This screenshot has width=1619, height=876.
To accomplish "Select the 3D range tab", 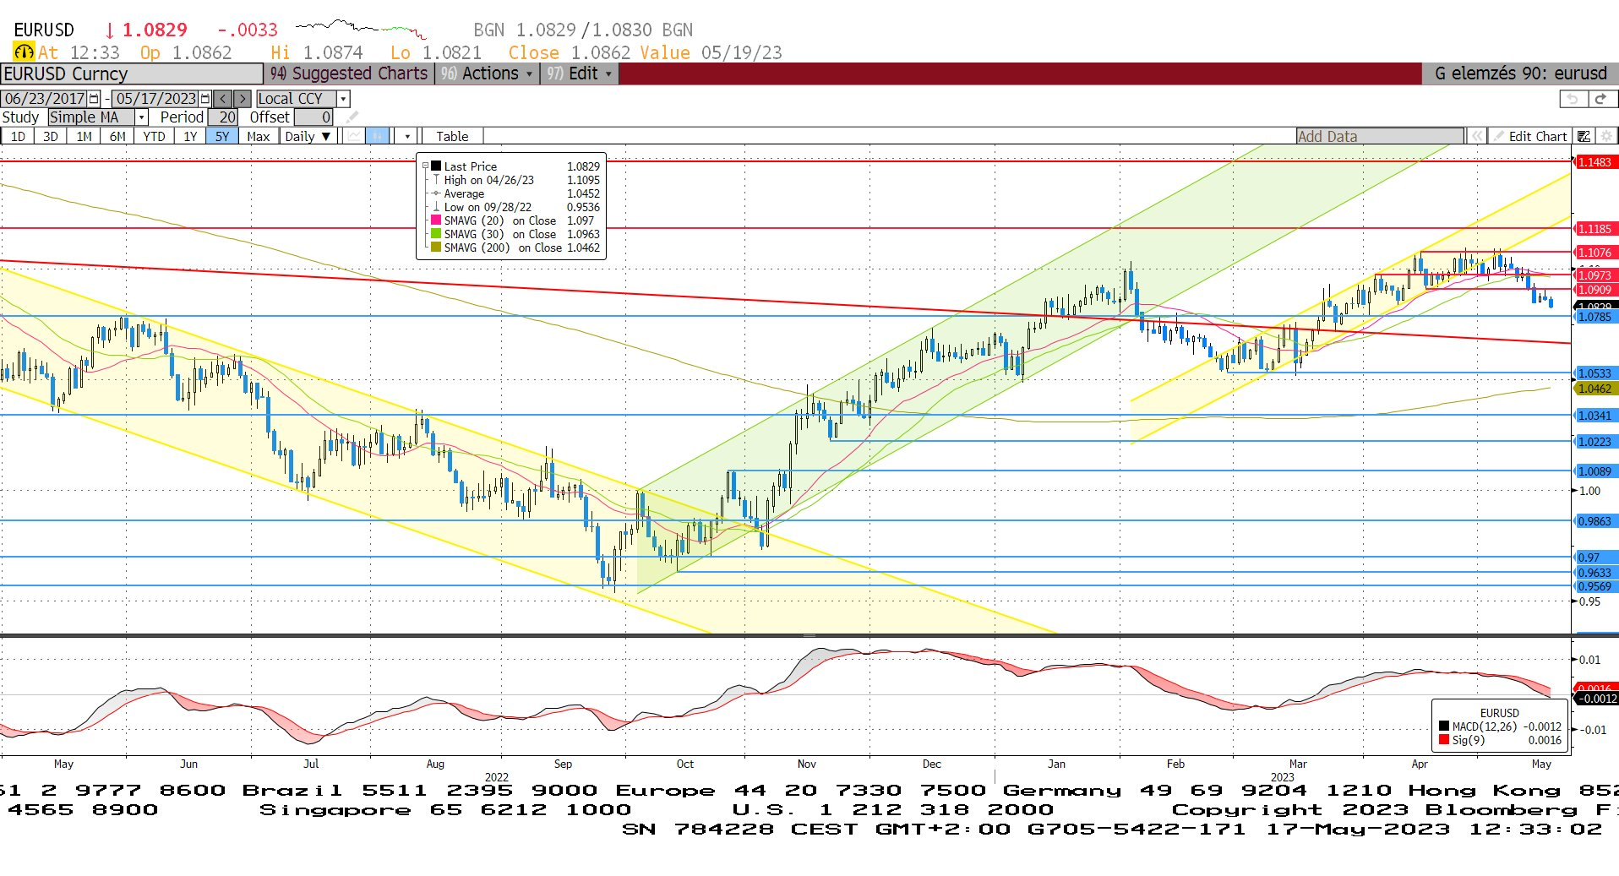I will [51, 136].
